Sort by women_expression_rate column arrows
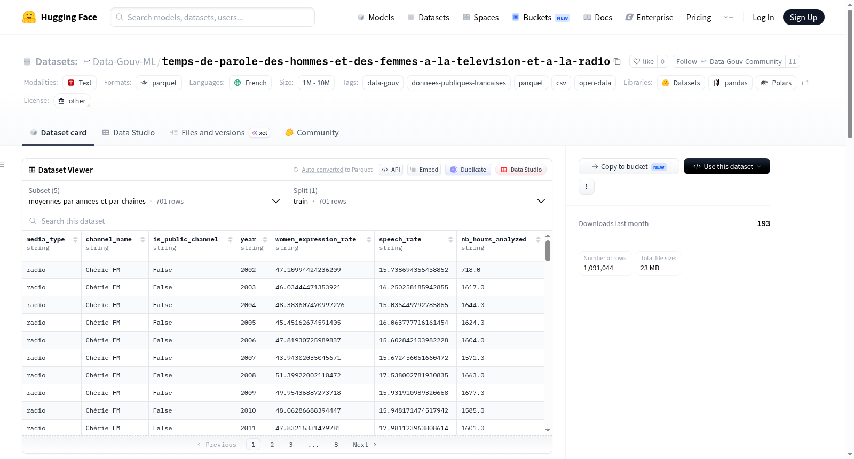This screenshot has width=854, height=459. point(369,239)
